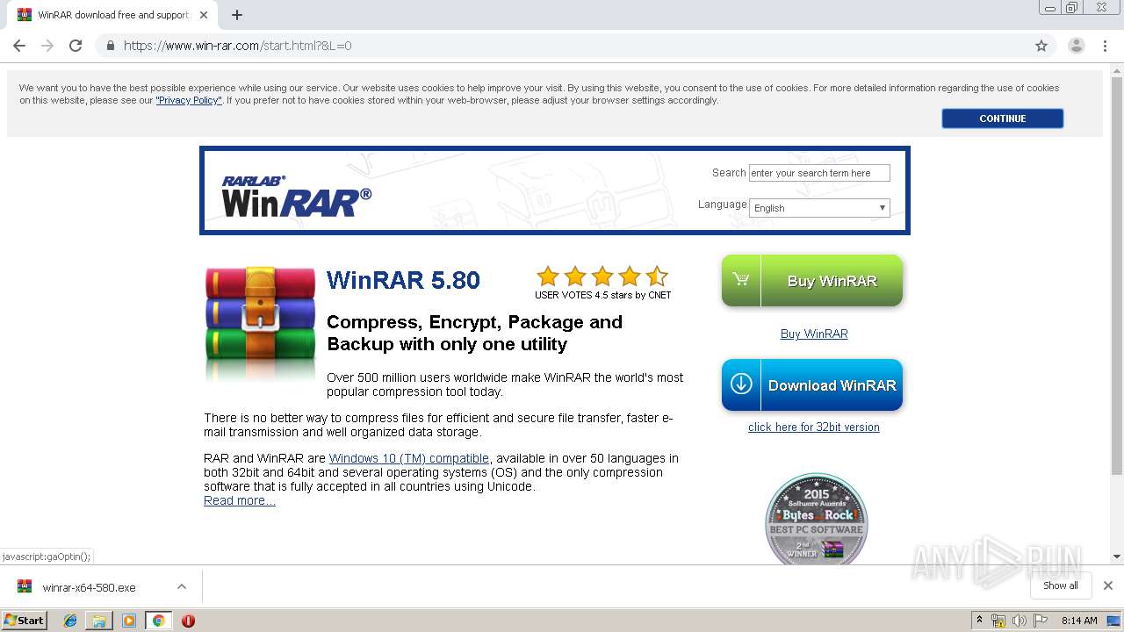Accept cookies with the CONTINUE button
This screenshot has width=1124, height=632.
(1002, 118)
